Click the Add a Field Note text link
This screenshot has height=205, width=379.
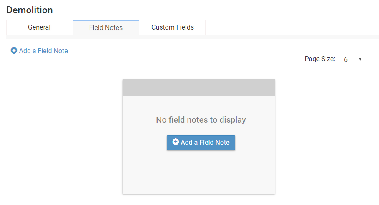(43, 51)
